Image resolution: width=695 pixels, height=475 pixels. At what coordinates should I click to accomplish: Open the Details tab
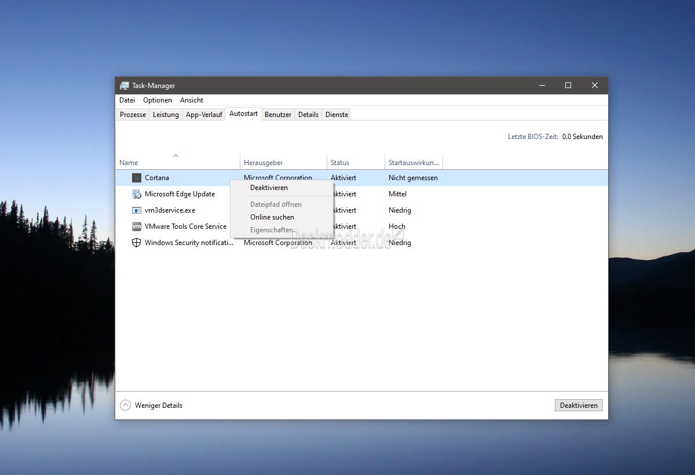tap(308, 115)
